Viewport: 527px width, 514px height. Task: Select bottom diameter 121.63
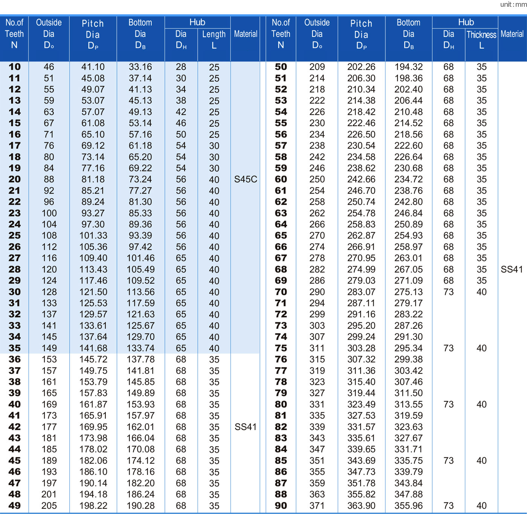140,314
